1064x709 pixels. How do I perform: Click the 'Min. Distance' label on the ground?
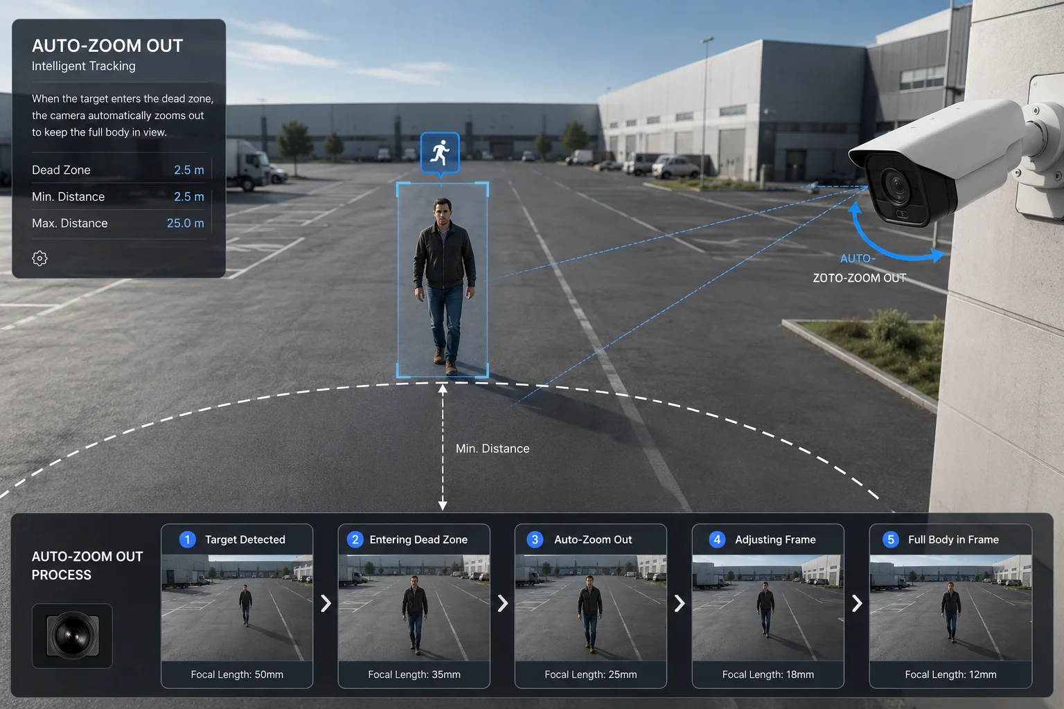coord(493,449)
